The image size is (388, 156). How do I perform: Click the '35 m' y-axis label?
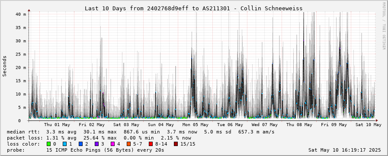click(x=20, y=28)
